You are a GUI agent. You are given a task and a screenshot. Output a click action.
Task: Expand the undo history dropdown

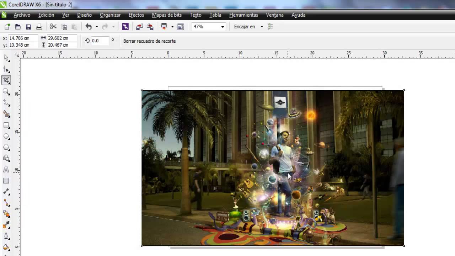(97, 27)
